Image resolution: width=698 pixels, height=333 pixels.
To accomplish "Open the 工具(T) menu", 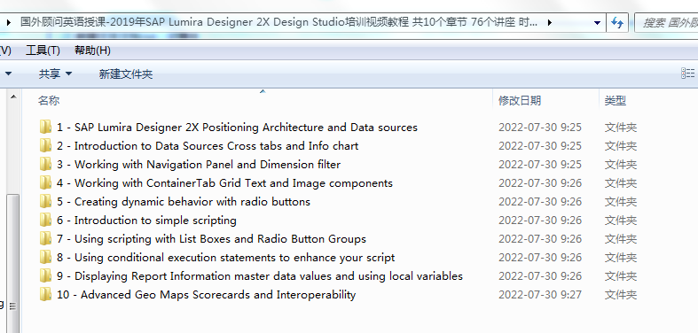I will [43, 50].
